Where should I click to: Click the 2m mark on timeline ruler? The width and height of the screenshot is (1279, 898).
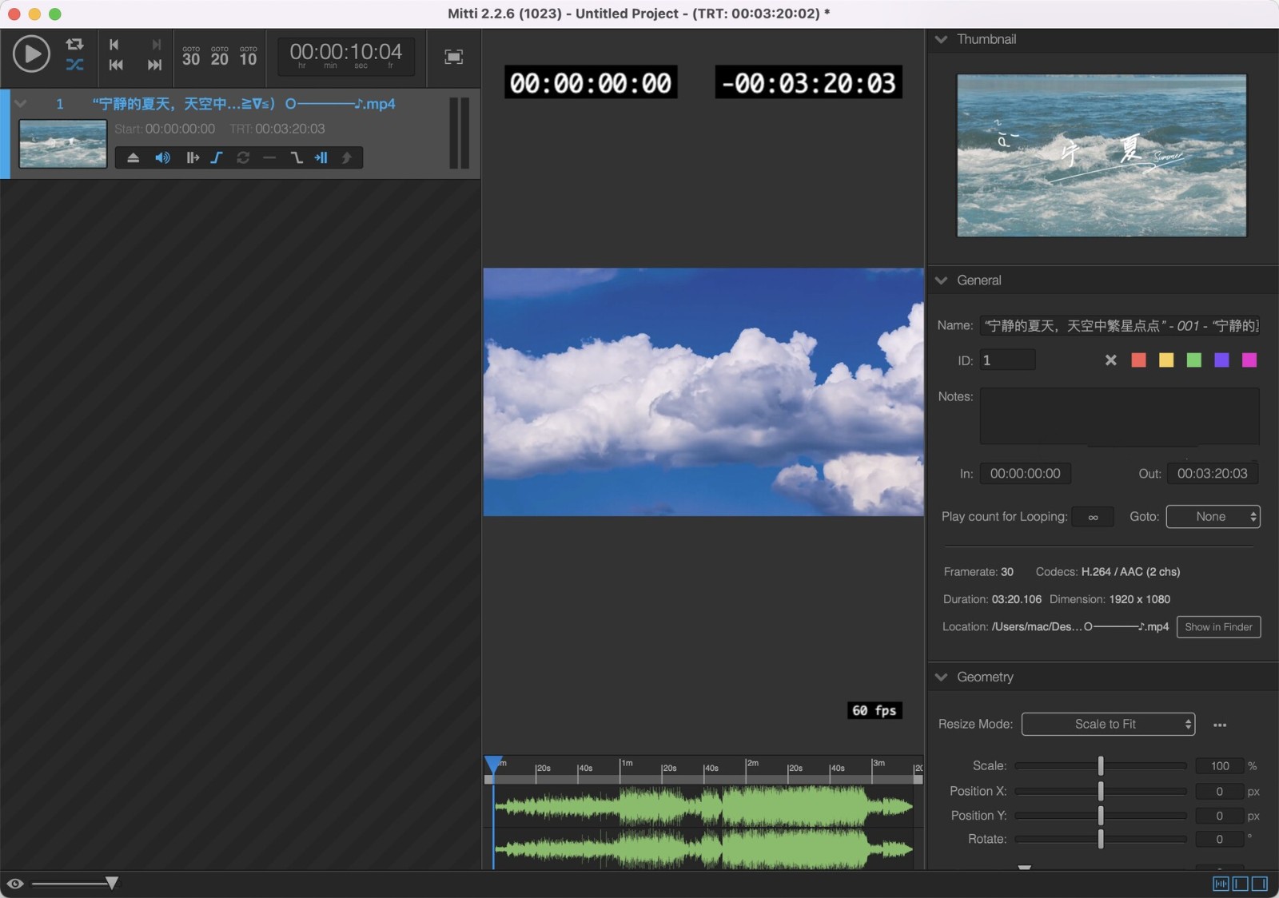[752, 764]
